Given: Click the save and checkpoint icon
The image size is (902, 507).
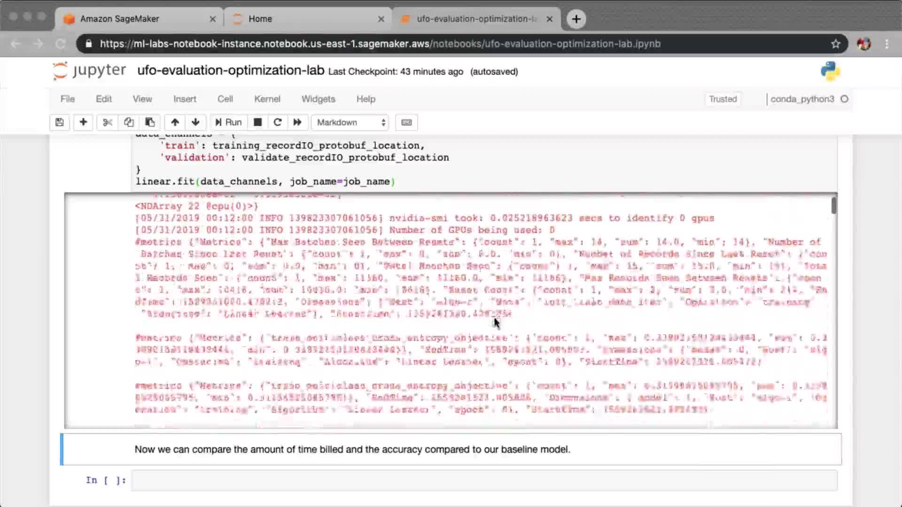Looking at the screenshot, I should click(59, 123).
